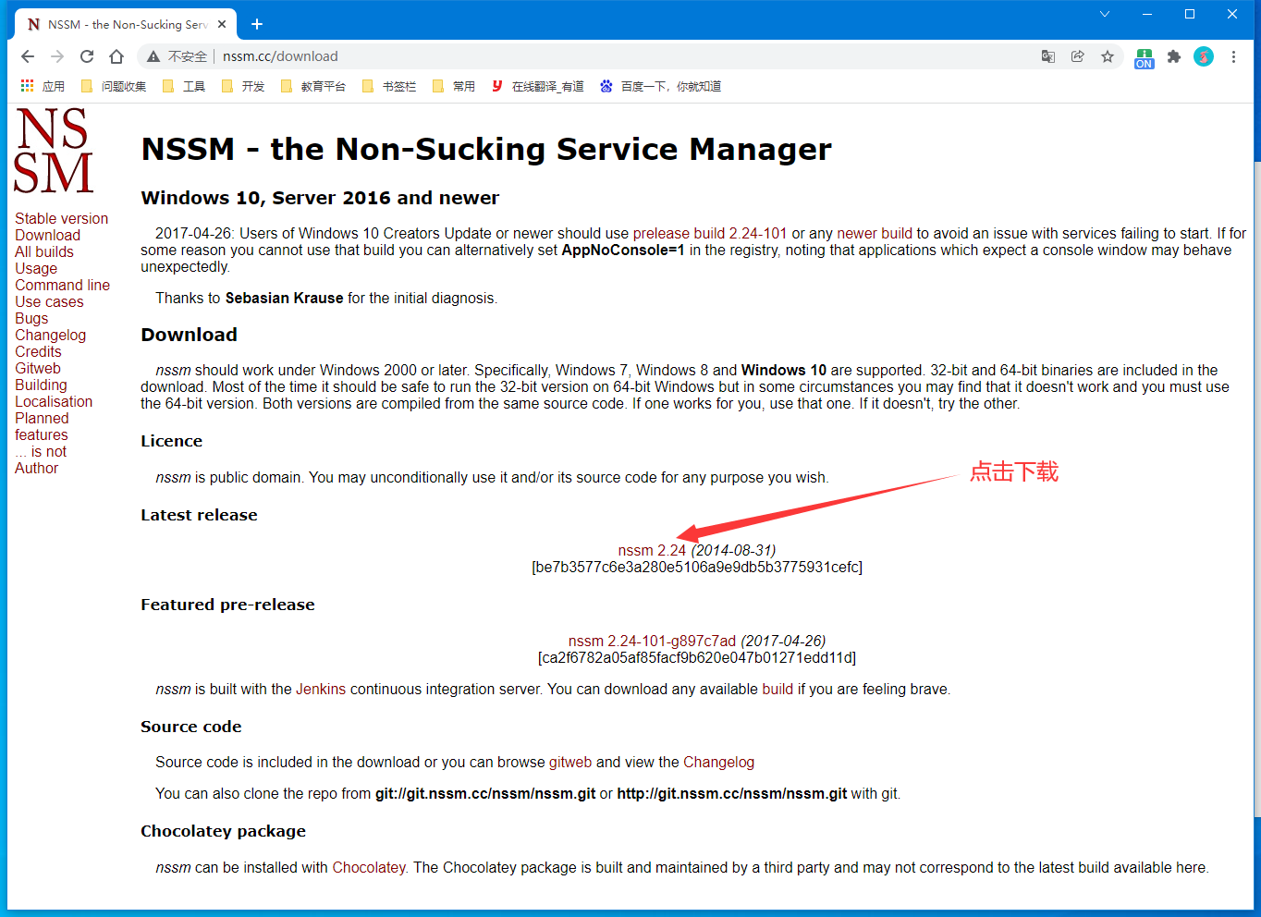The width and height of the screenshot is (1261, 917).
Task: Click the rabbit profile avatar
Action: (x=1203, y=56)
